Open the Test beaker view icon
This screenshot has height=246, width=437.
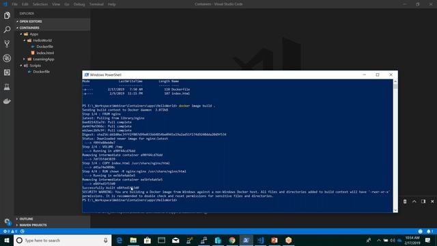point(7,87)
